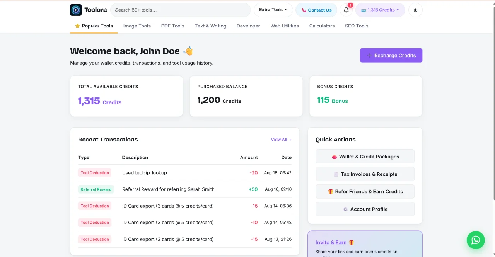
Task: Open Account Profile quick action
Action: click(x=365, y=209)
